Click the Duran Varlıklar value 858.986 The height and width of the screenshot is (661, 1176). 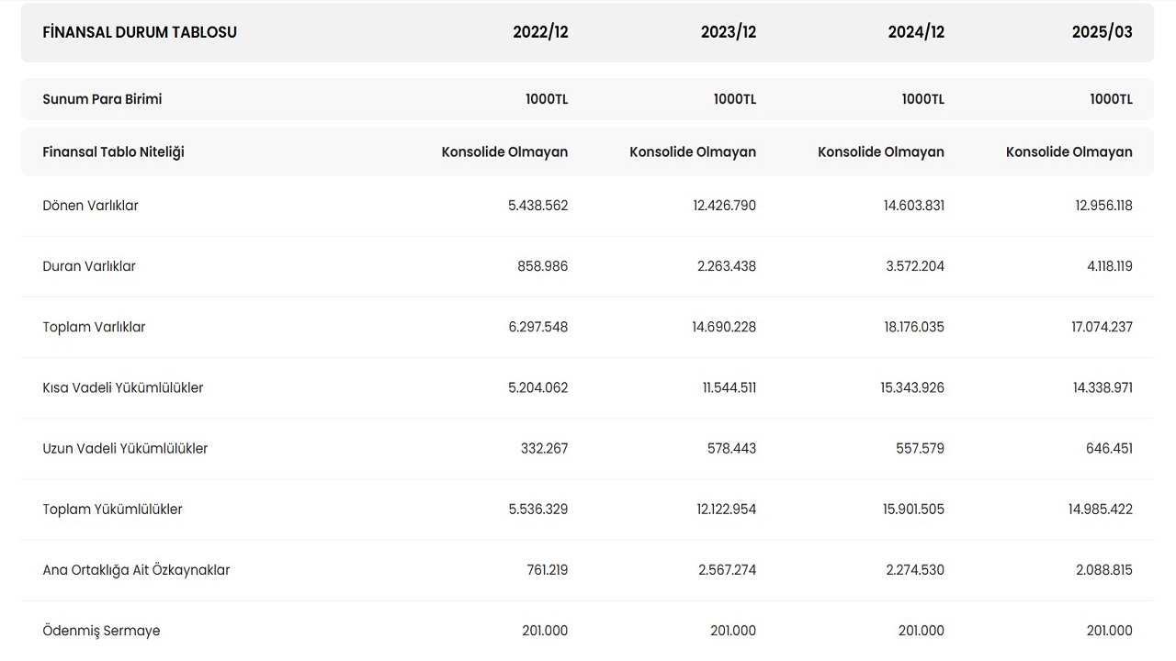tap(542, 266)
